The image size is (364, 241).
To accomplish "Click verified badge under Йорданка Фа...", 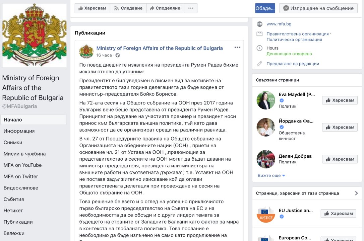I will pos(282,127).
